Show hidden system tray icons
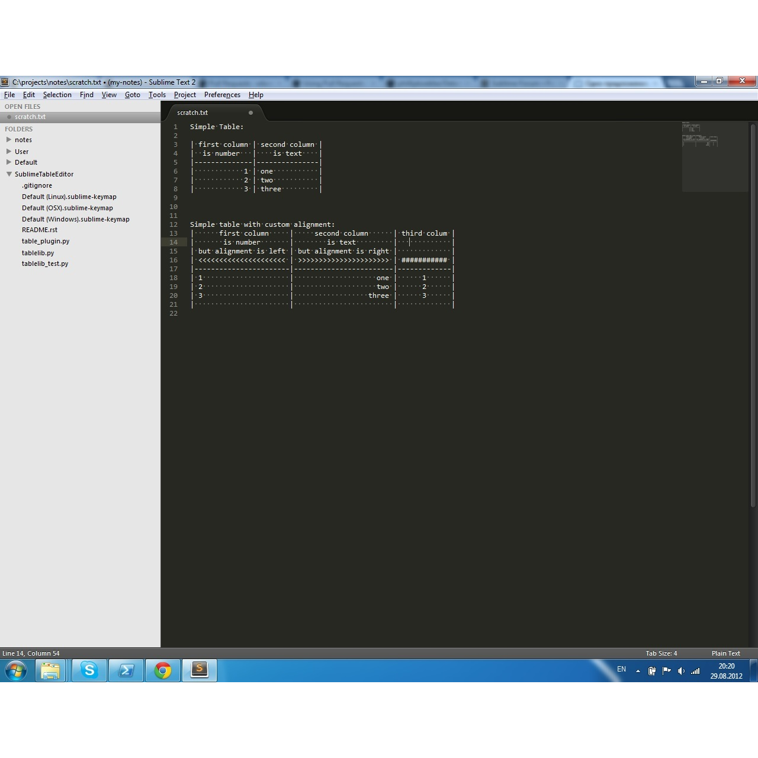Viewport: 758px width, 758px height. [638, 671]
